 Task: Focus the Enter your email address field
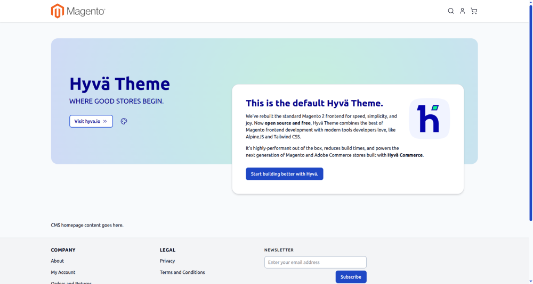tap(315, 262)
